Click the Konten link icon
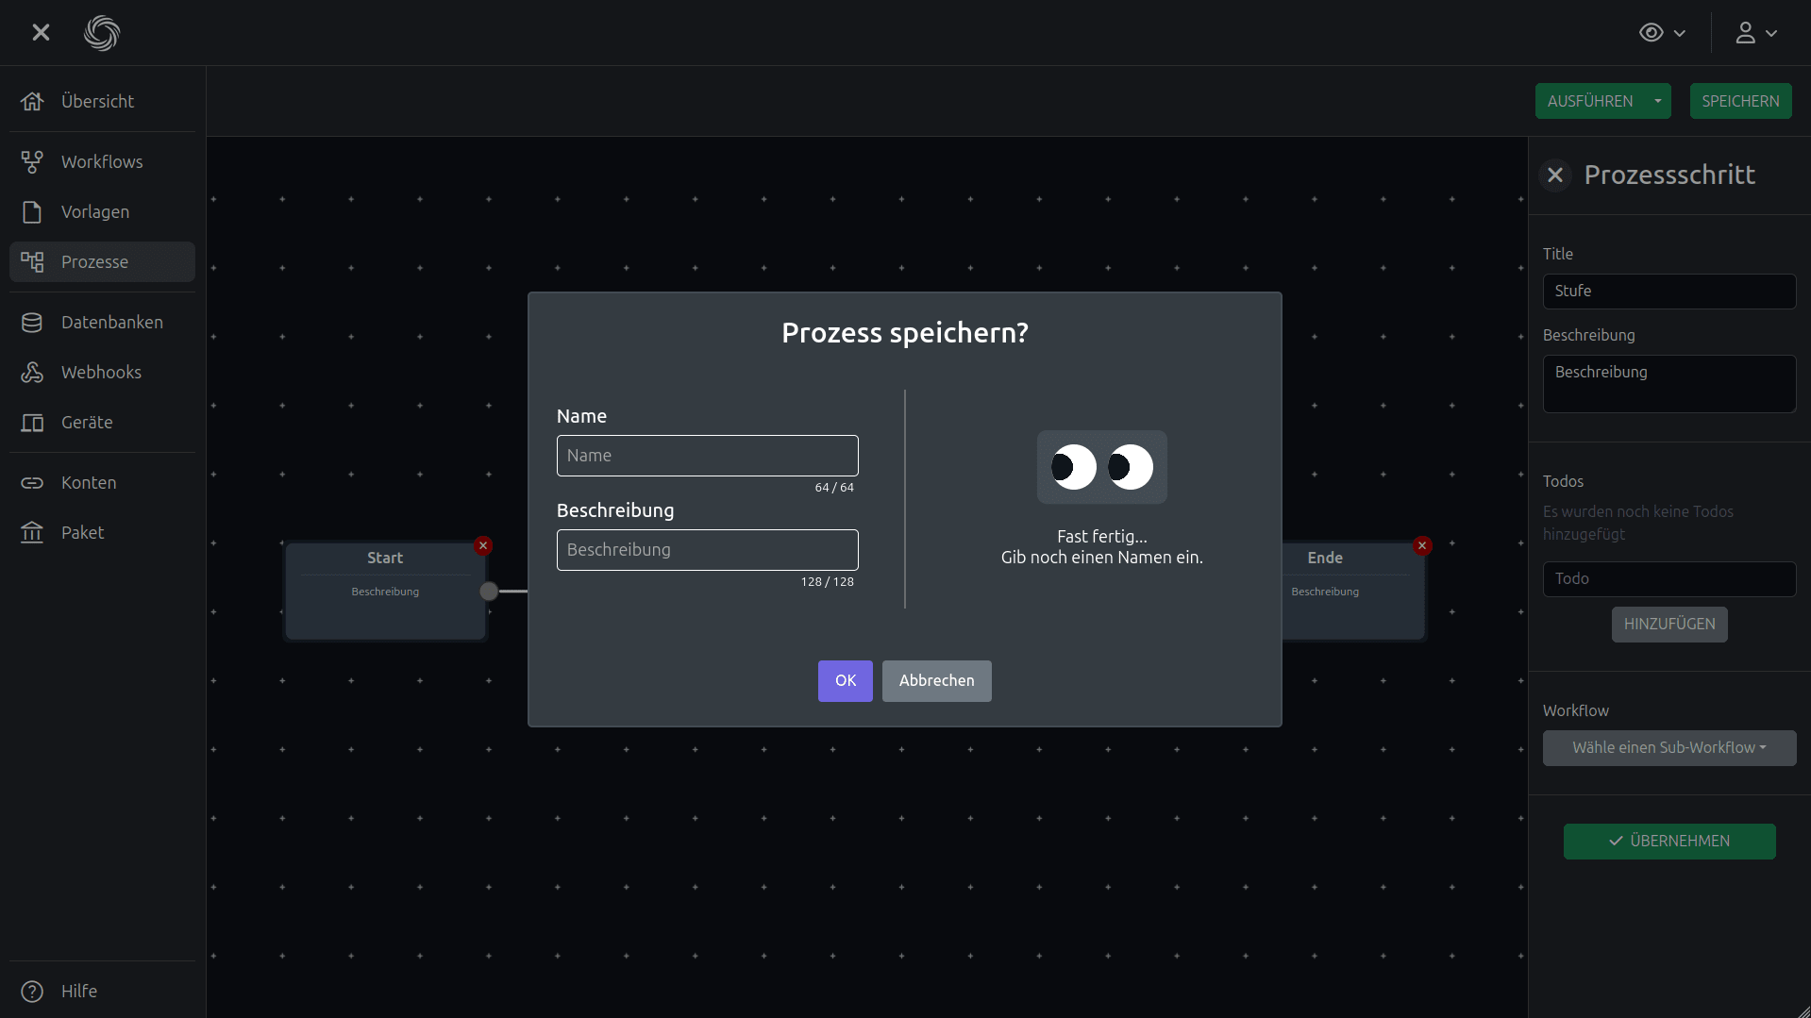1811x1018 pixels. [32, 482]
